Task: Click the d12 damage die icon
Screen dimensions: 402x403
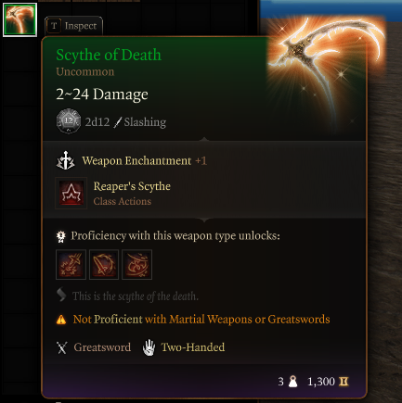Action: 69,121
